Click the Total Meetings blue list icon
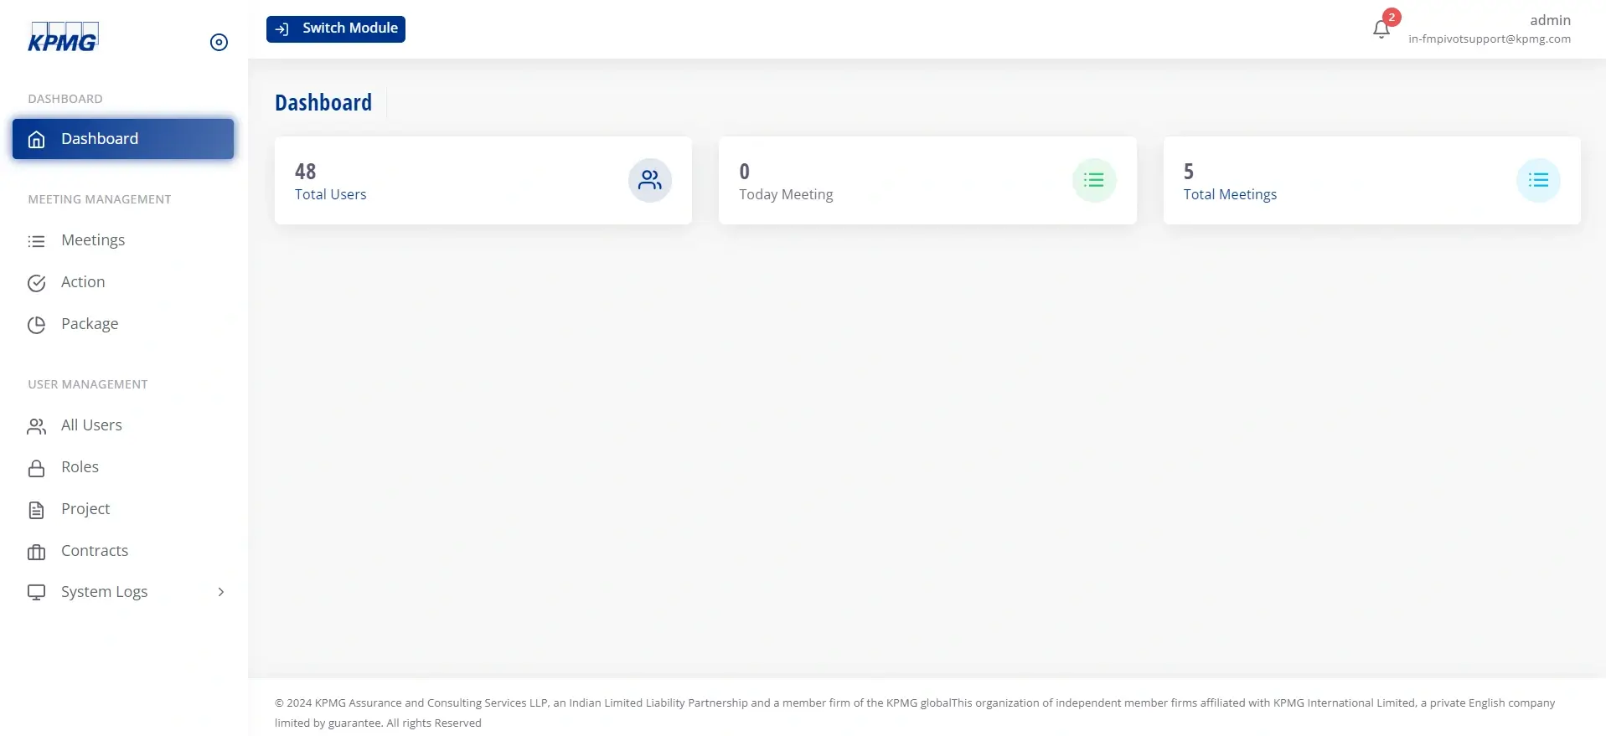 [x=1537, y=180]
